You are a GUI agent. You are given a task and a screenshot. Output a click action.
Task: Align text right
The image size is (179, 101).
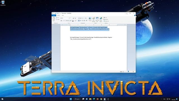pos(83,21)
